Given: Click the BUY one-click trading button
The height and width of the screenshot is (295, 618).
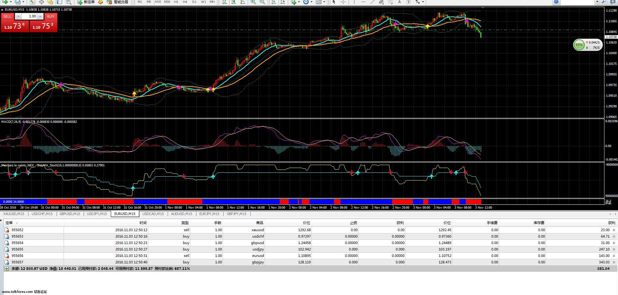Looking at the screenshot, I should pyautogui.click(x=51, y=16).
